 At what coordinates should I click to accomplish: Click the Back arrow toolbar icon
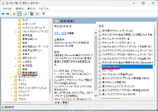(3, 14)
